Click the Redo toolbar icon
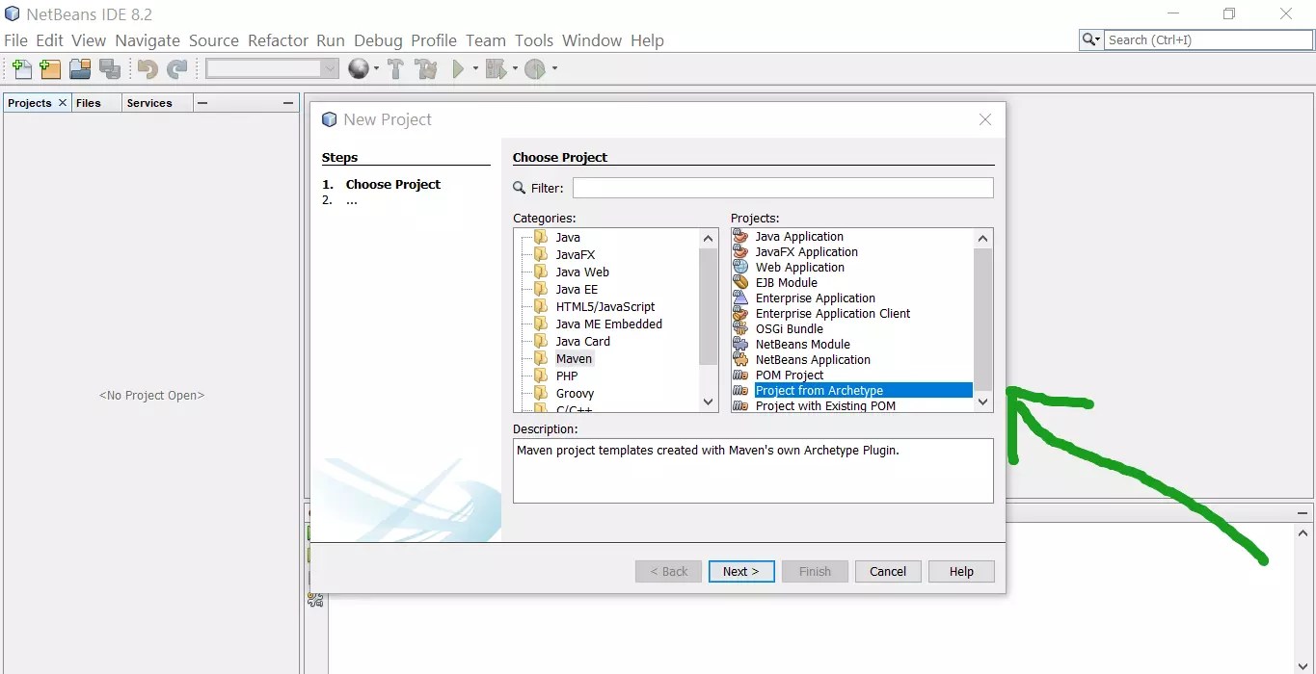This screenshot has height=674, width=1316. 177,68
